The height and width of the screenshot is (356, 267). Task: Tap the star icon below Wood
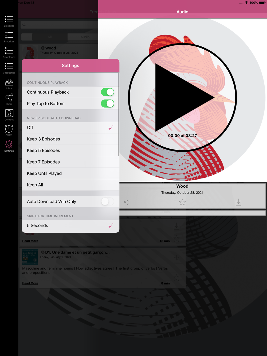[182, 202]
